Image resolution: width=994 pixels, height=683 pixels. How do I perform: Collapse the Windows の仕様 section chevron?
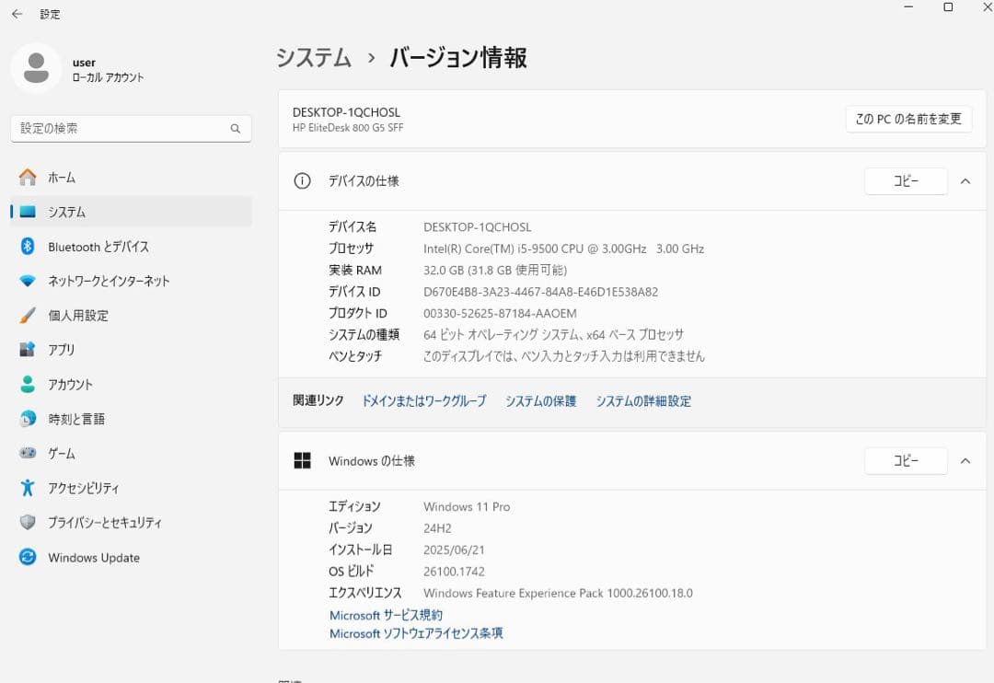pos(965,460)
